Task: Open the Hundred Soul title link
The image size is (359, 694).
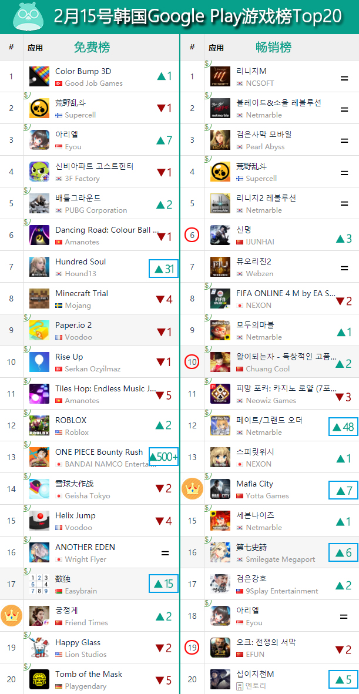Action: coord(80,261)
